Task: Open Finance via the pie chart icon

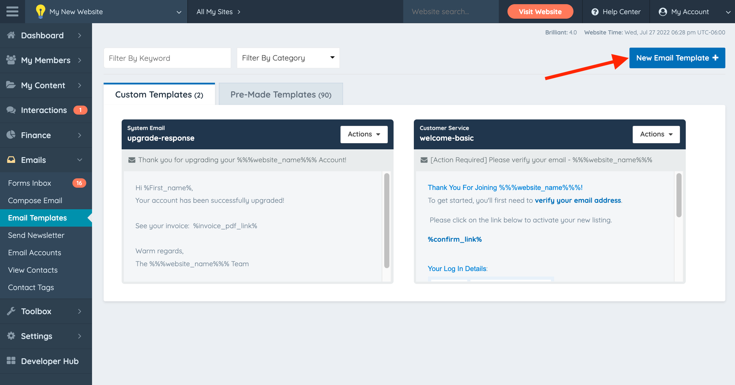Action: tap(11, 135)
